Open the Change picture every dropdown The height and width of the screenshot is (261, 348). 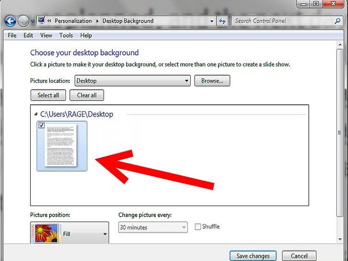(153, 227)
